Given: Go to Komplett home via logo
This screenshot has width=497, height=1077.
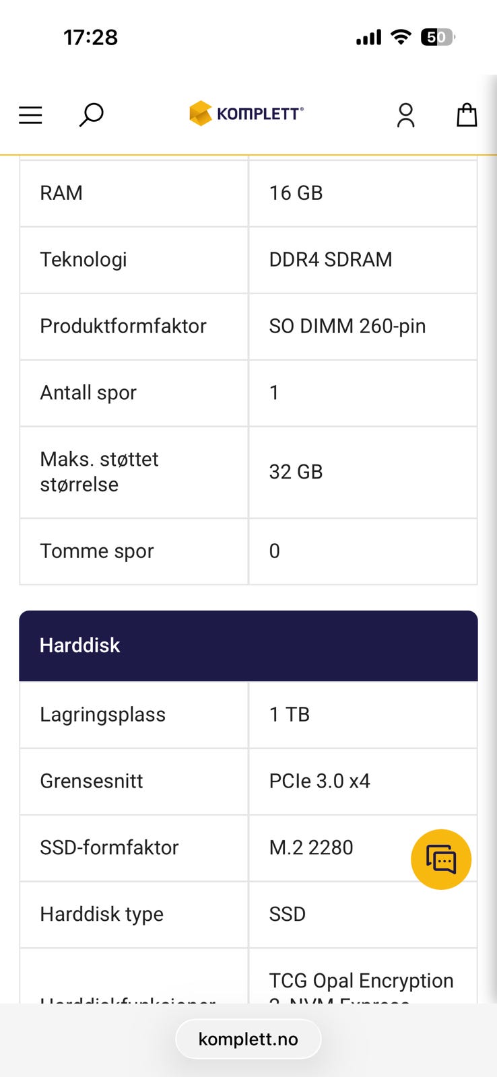Looking at the screenshot, I should coord(246,114).
